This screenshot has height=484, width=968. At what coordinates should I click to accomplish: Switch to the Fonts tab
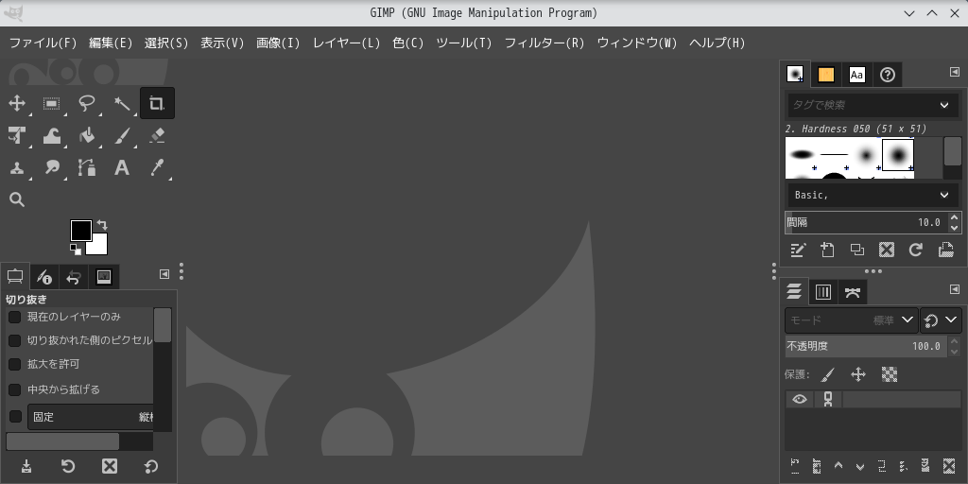pos(856,75)
